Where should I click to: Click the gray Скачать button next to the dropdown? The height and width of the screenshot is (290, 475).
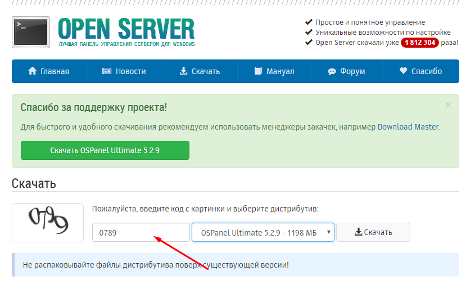(x=373, y=232)
